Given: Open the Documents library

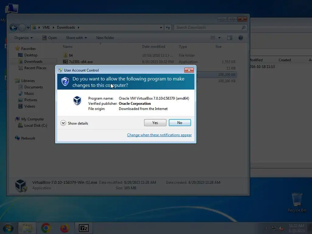Looking at the screenshot, I should tap(34, 87).
